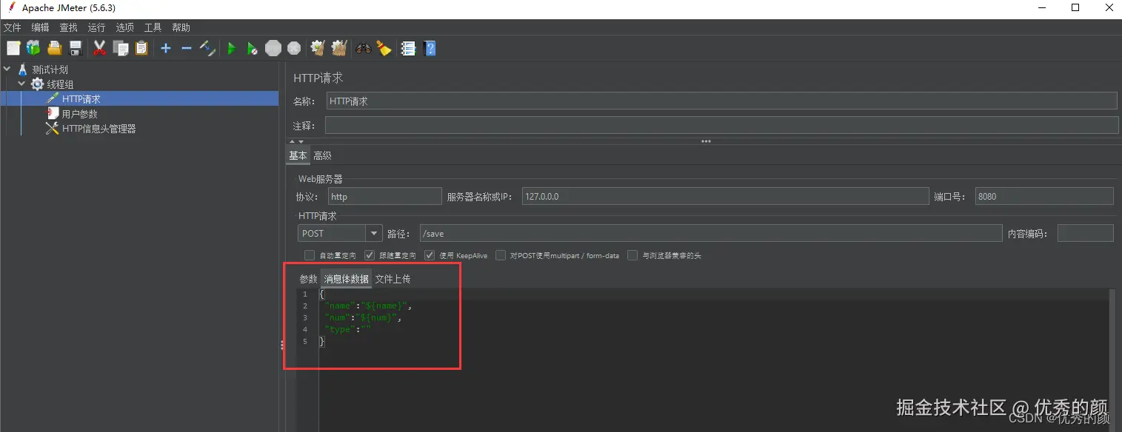The image size is (1122, 432).
Task: Cut the selection with the scissors icon
Action: coord(99,48)
